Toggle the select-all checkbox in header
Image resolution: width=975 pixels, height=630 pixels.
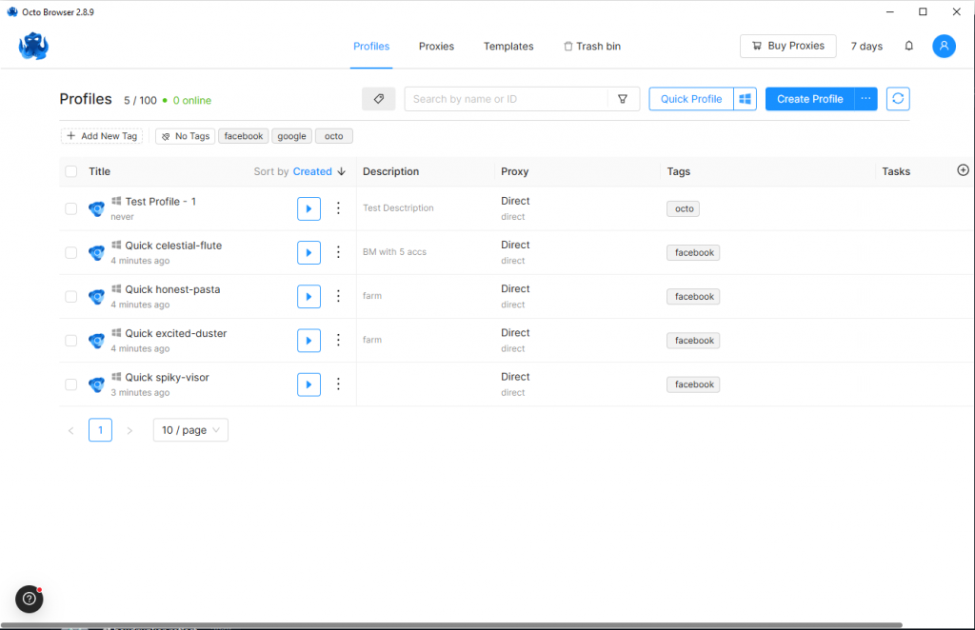coord(71,171)
